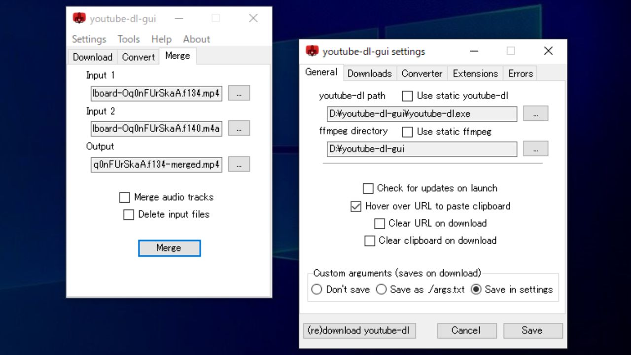This screenshot has height=355, width=631.
Task: Click the Merge button
Action: point(169,248)
